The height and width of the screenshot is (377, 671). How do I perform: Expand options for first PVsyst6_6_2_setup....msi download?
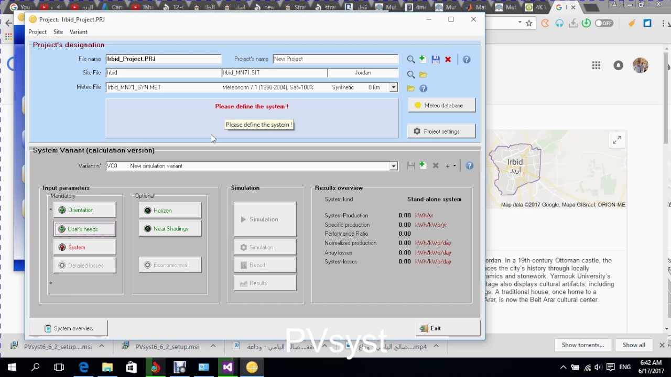tap(102, 346)
